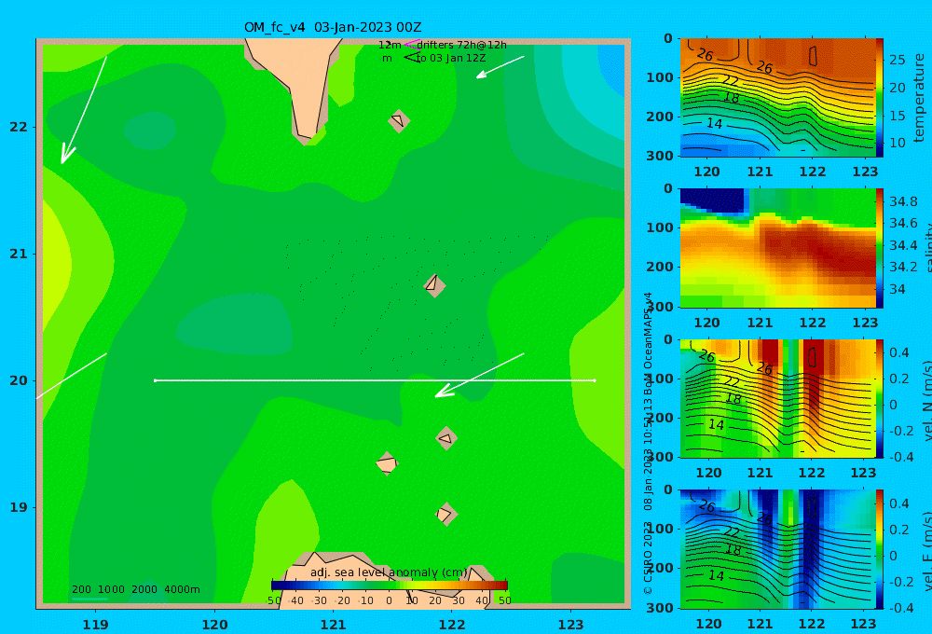Click the latitude tick label 22 on main map
Image resolution: width=932 pixels, height=634 pixels.
19,127
